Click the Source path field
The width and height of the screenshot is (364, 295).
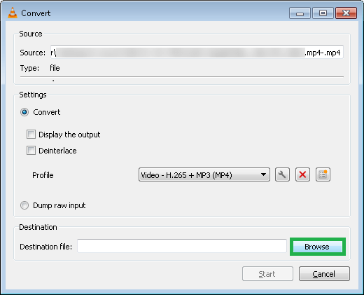pyautogui.click(x=197, y=53)
